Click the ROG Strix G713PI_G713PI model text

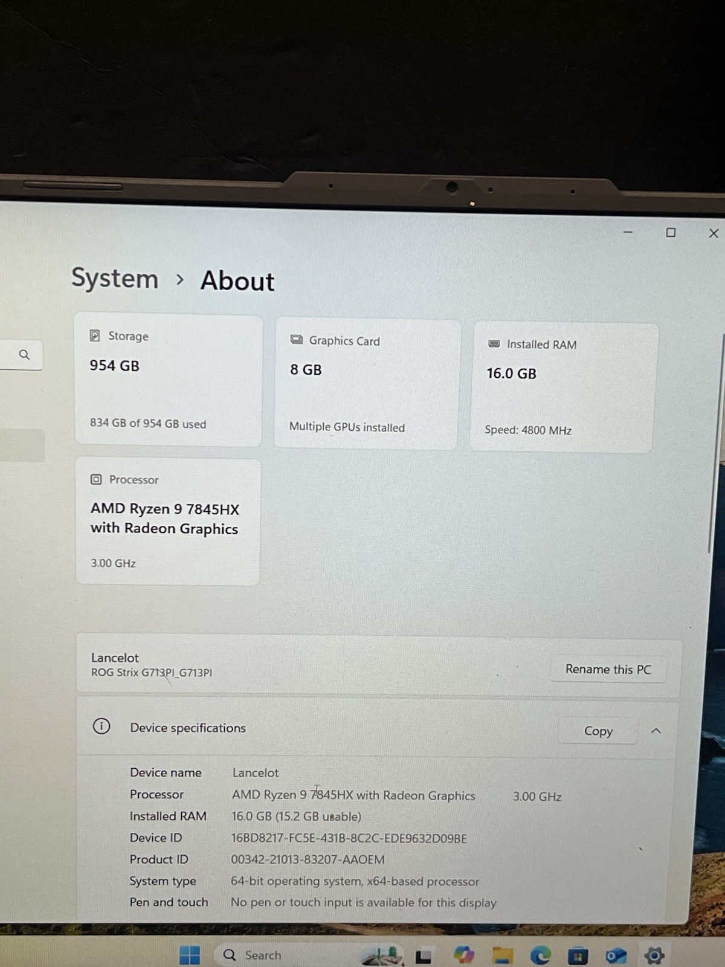click(x=152, y=673)
